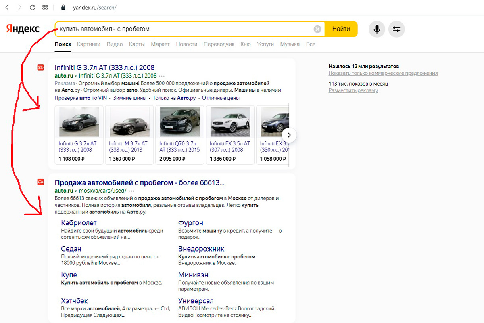Go back with browser back arrow

click(x=7, y=7)
